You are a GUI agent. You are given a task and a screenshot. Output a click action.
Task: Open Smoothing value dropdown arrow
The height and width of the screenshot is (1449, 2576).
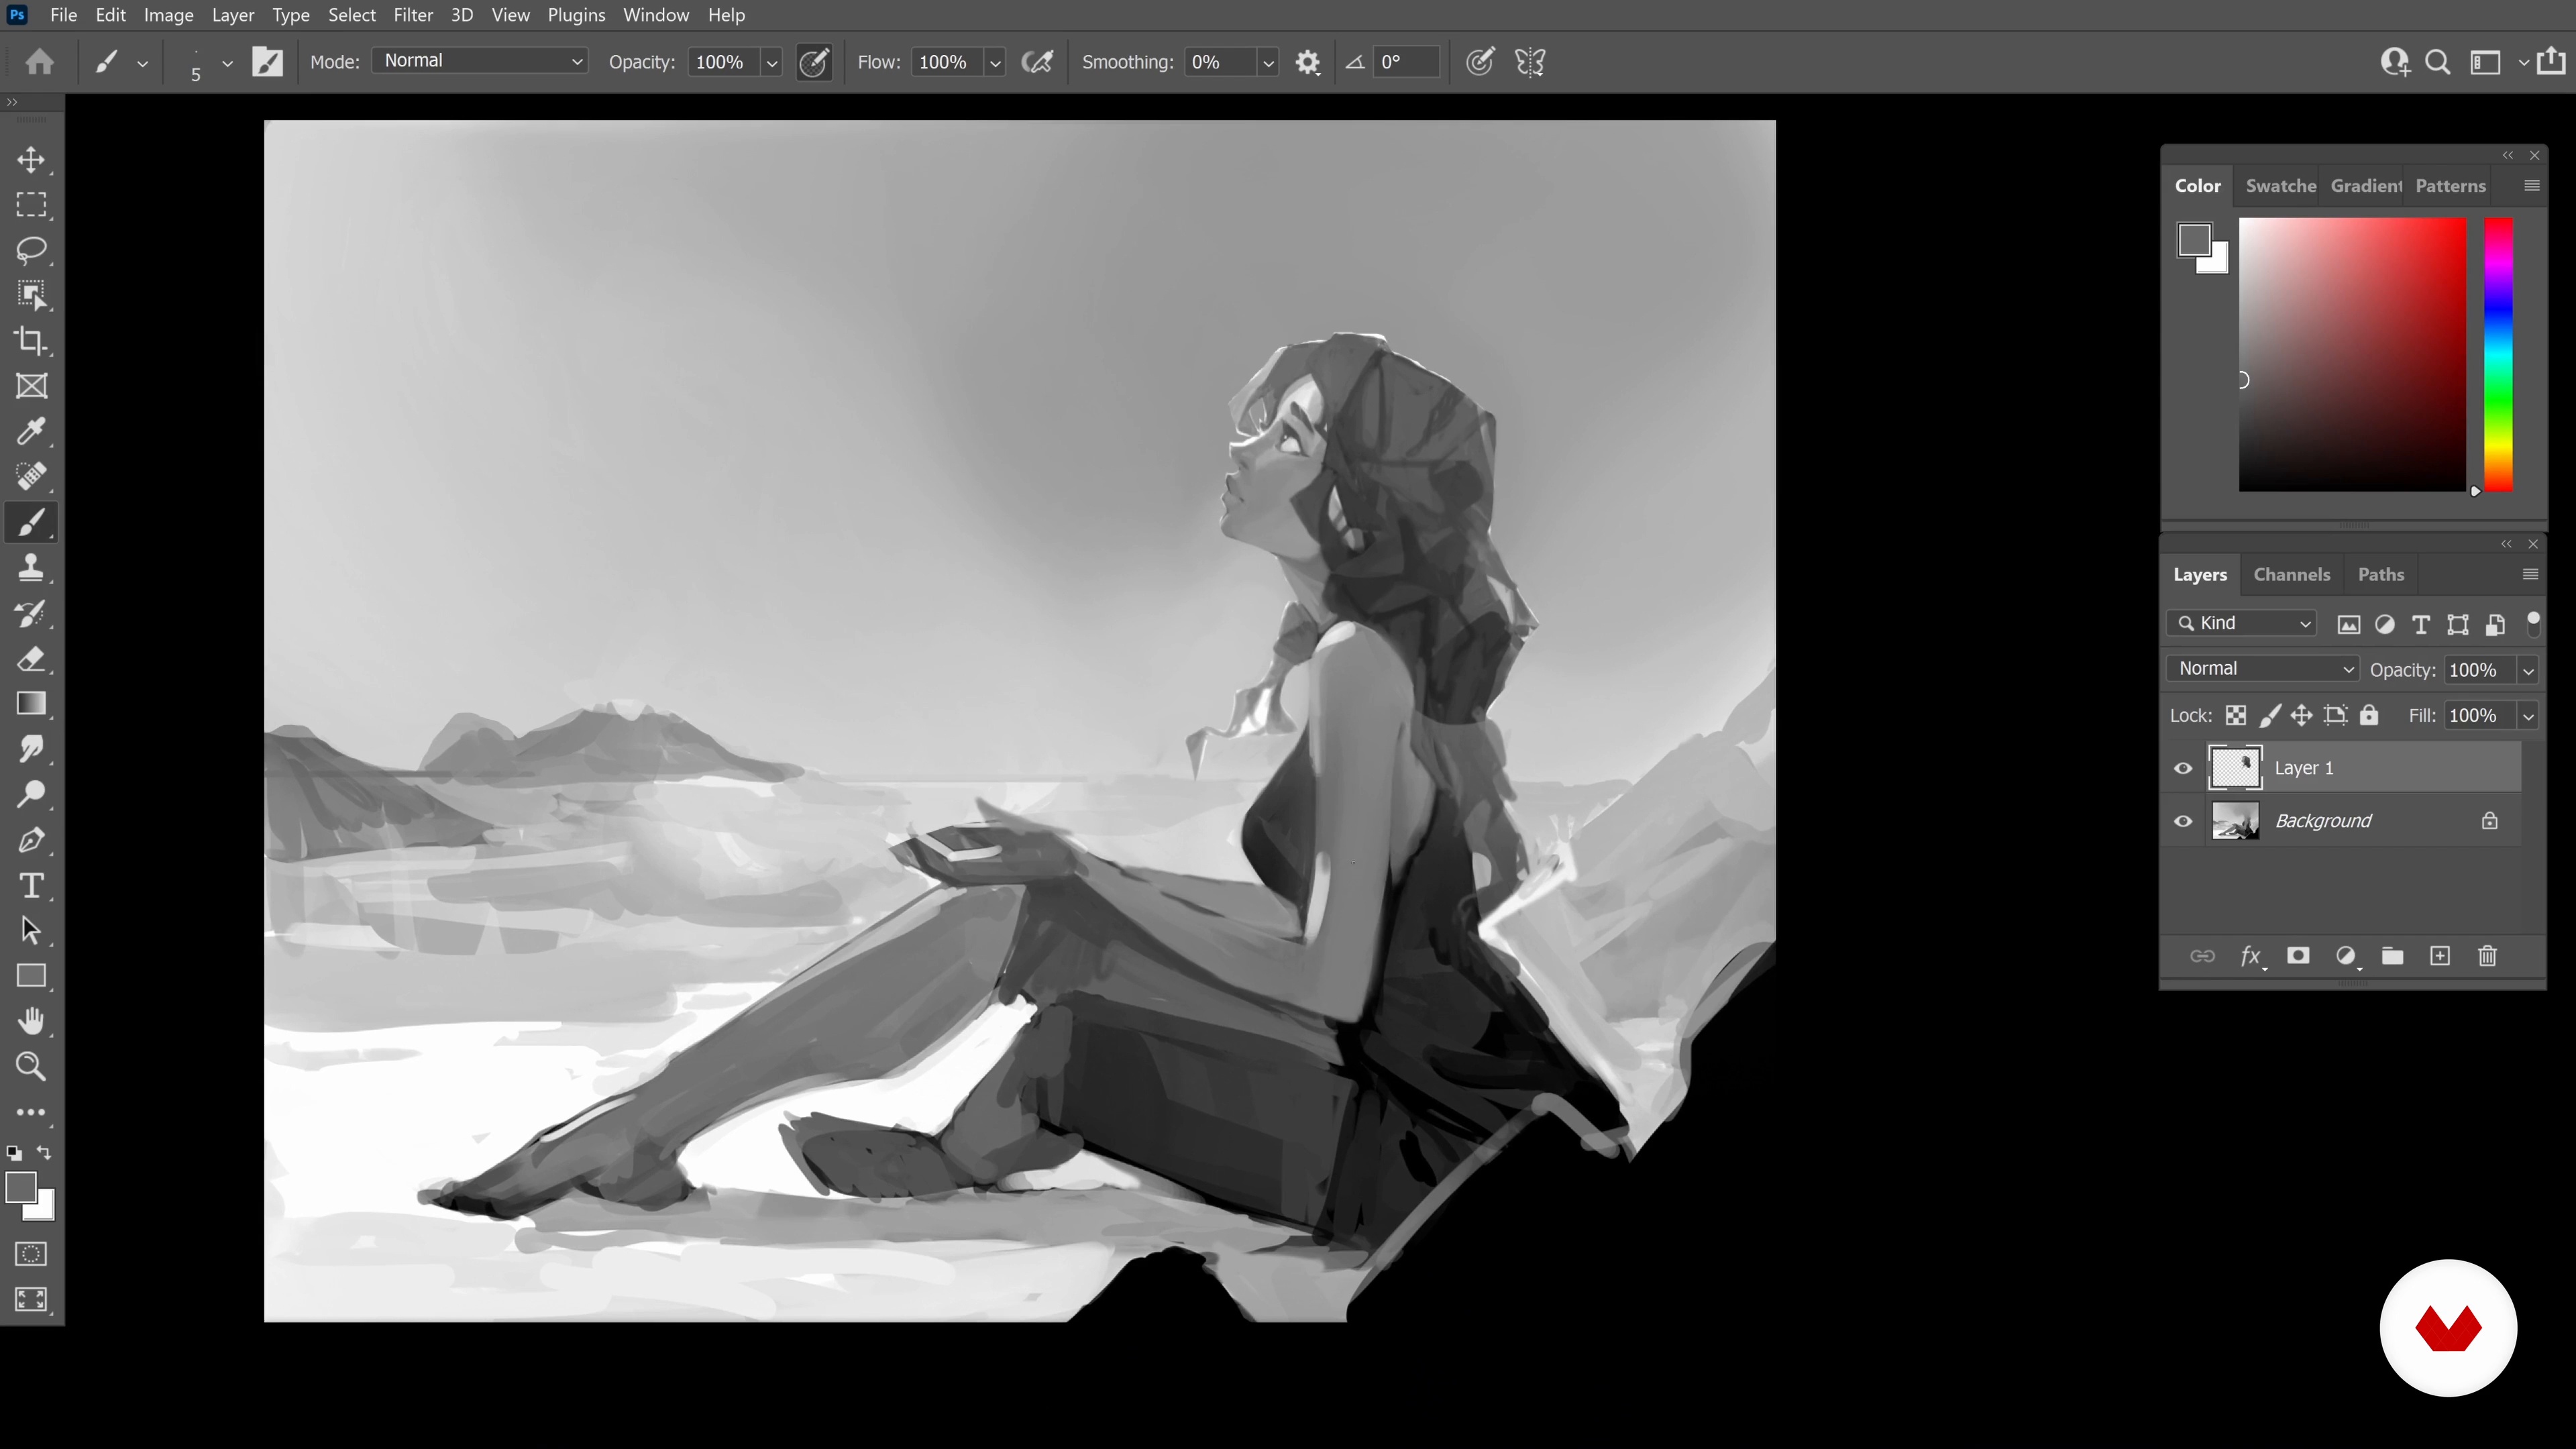(1268, 62)
